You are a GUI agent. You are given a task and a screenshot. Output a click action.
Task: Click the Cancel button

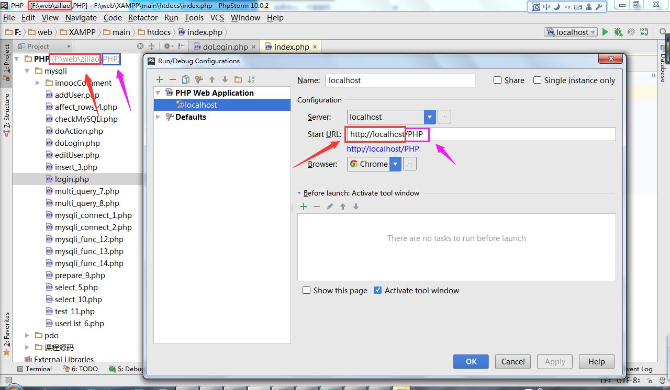(513, 361)
